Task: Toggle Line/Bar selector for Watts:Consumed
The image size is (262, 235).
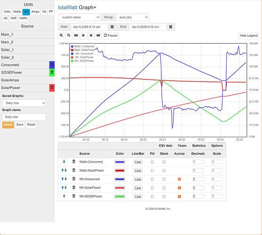Action: pyautogui.click(x=138, y=162)
